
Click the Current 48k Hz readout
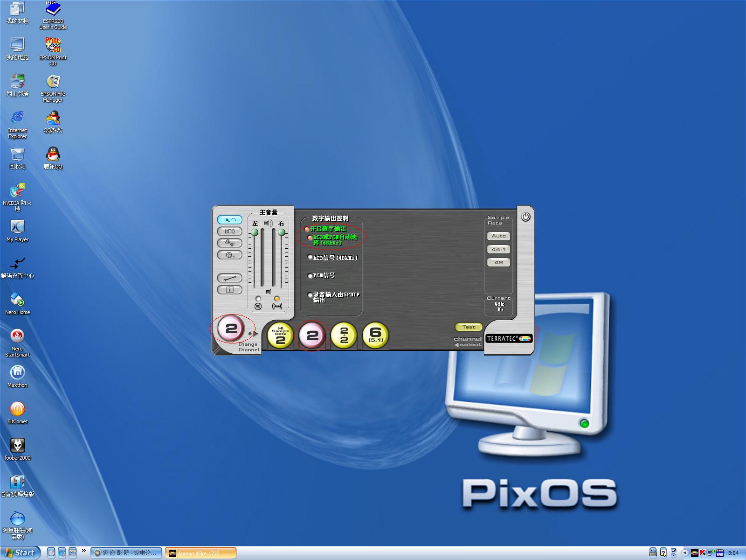click(x=500, y=307)
